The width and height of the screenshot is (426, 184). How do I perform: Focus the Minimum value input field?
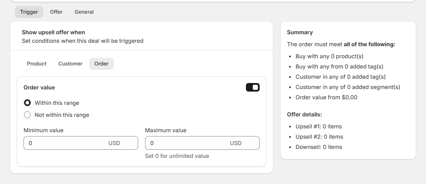pyautogui.click(x=81, y=143)
